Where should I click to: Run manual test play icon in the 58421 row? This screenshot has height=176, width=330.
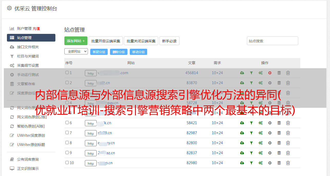click(270, 123)
